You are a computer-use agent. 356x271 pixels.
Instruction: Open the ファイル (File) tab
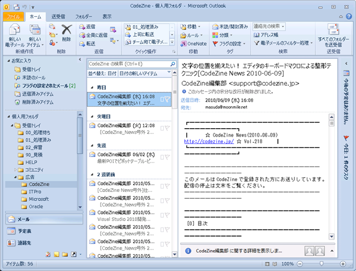click(11, 17)
